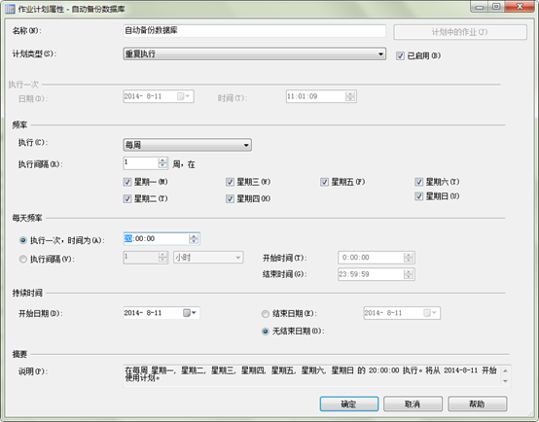Increase the 20:00:00 execution time spinner
Viewport: 539px width, 422px height.
coord(194,236)
